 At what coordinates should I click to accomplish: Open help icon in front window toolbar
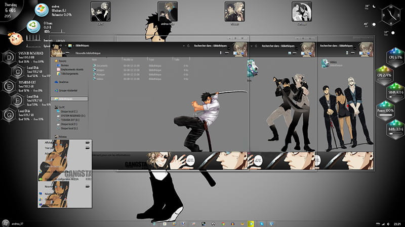(x=242, y=53)
